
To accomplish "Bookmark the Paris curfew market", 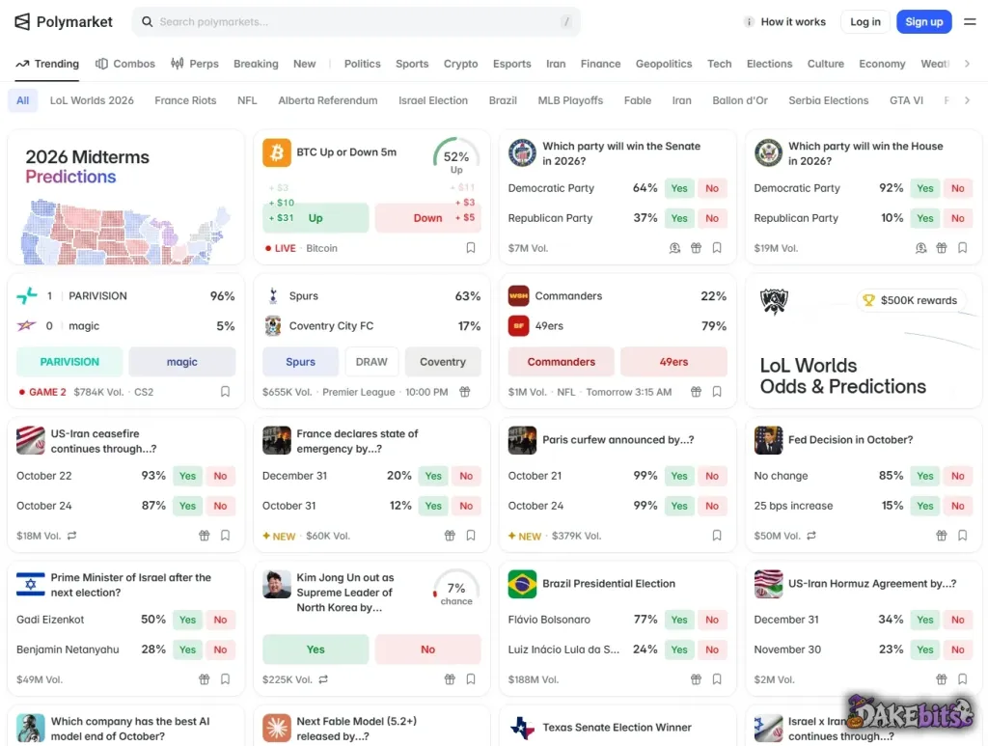I will (x=717, y=535).
